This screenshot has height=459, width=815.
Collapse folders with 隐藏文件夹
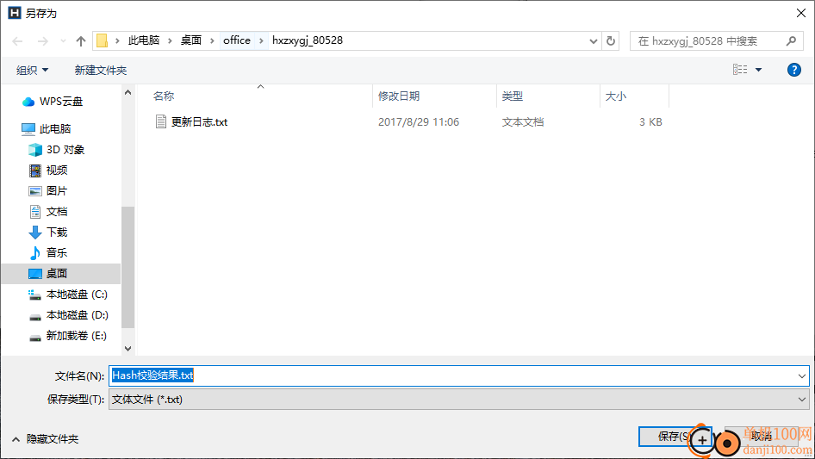(x=45, y=439)
